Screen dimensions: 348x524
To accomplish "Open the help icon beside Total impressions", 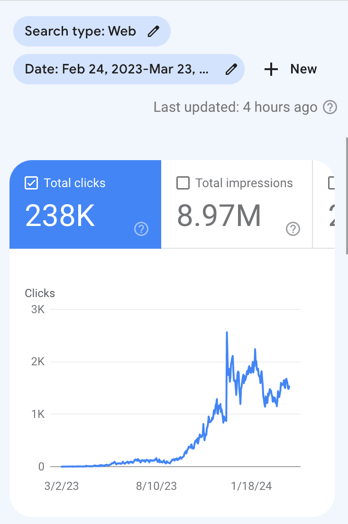I will click(293, 229).
